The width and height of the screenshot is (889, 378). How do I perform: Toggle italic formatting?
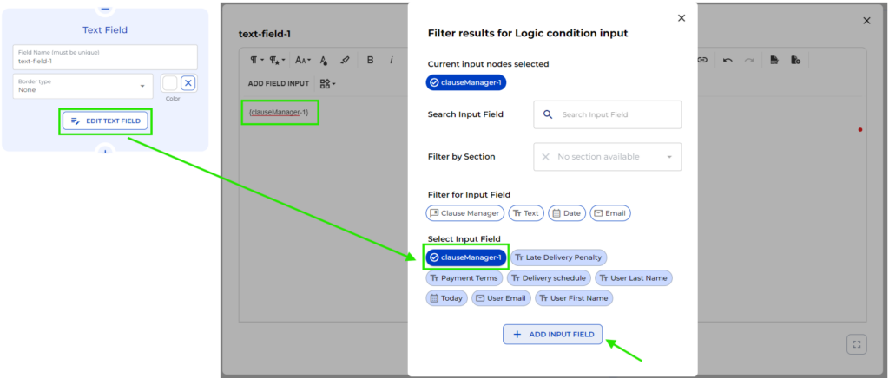[392, 60]
